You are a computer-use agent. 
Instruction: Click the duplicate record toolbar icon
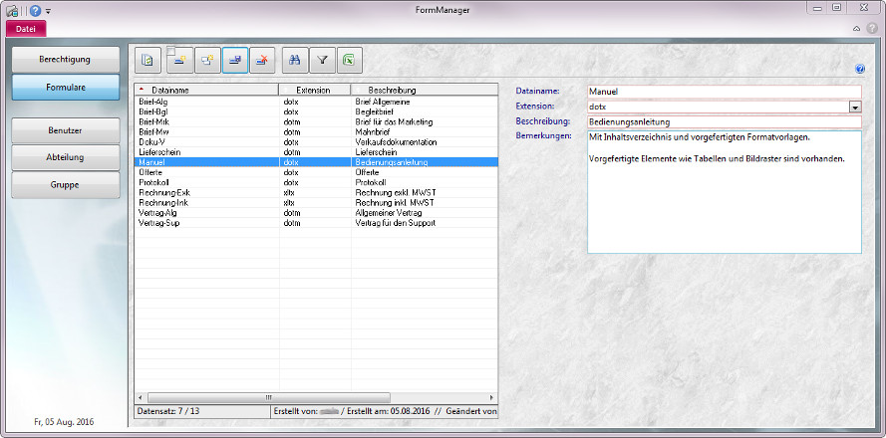click(208, 60)
